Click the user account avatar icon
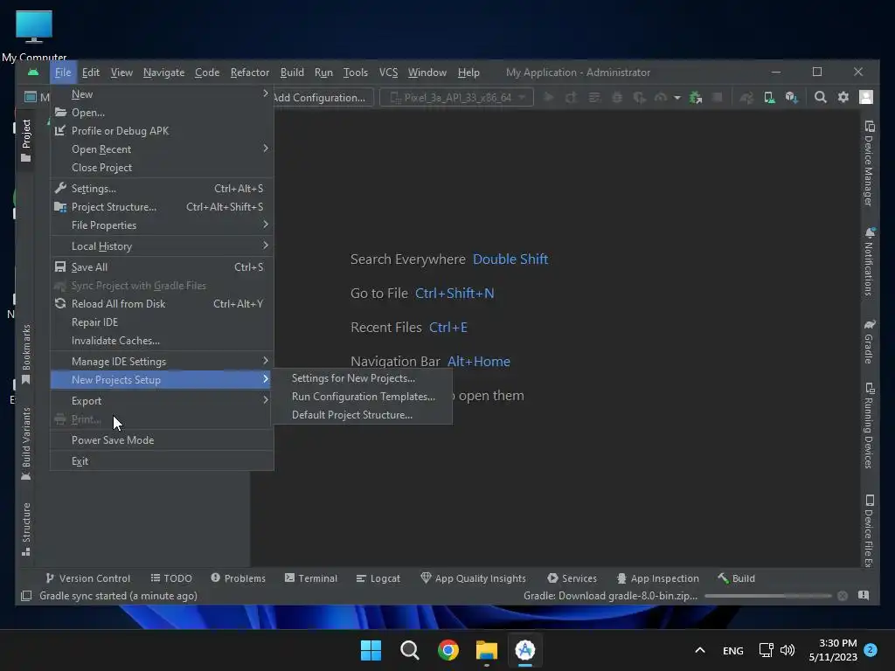The height and width of the screenshot is (671, 895). point(866,98)
